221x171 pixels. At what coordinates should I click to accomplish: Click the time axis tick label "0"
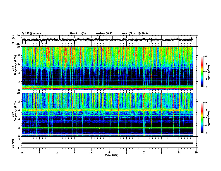[22, 153]
